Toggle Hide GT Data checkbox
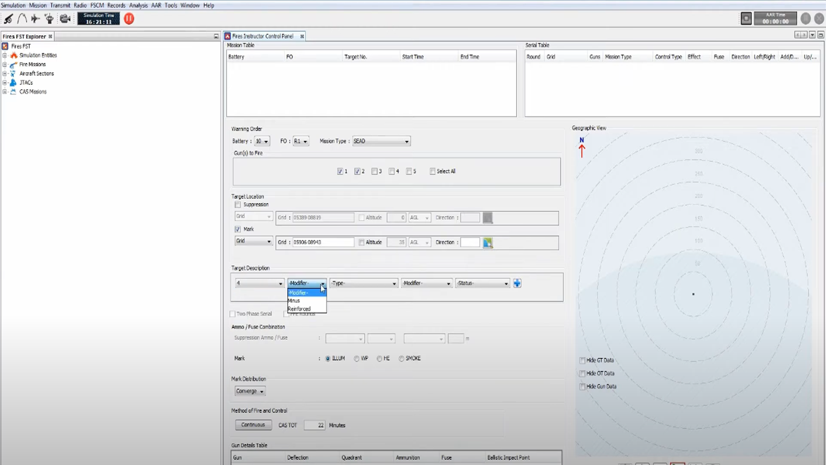Viewport: 826px width, 465px height. tap(582, 360)
